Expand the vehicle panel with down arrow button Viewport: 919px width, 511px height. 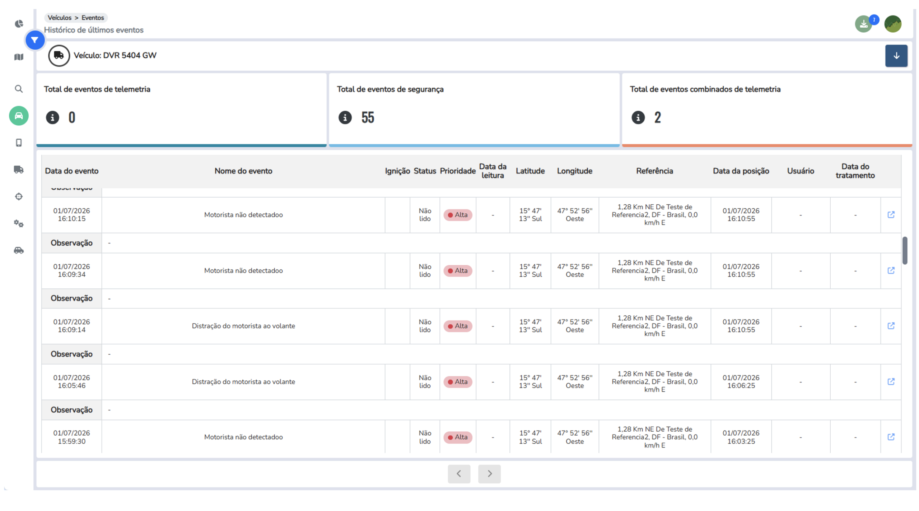896,55
